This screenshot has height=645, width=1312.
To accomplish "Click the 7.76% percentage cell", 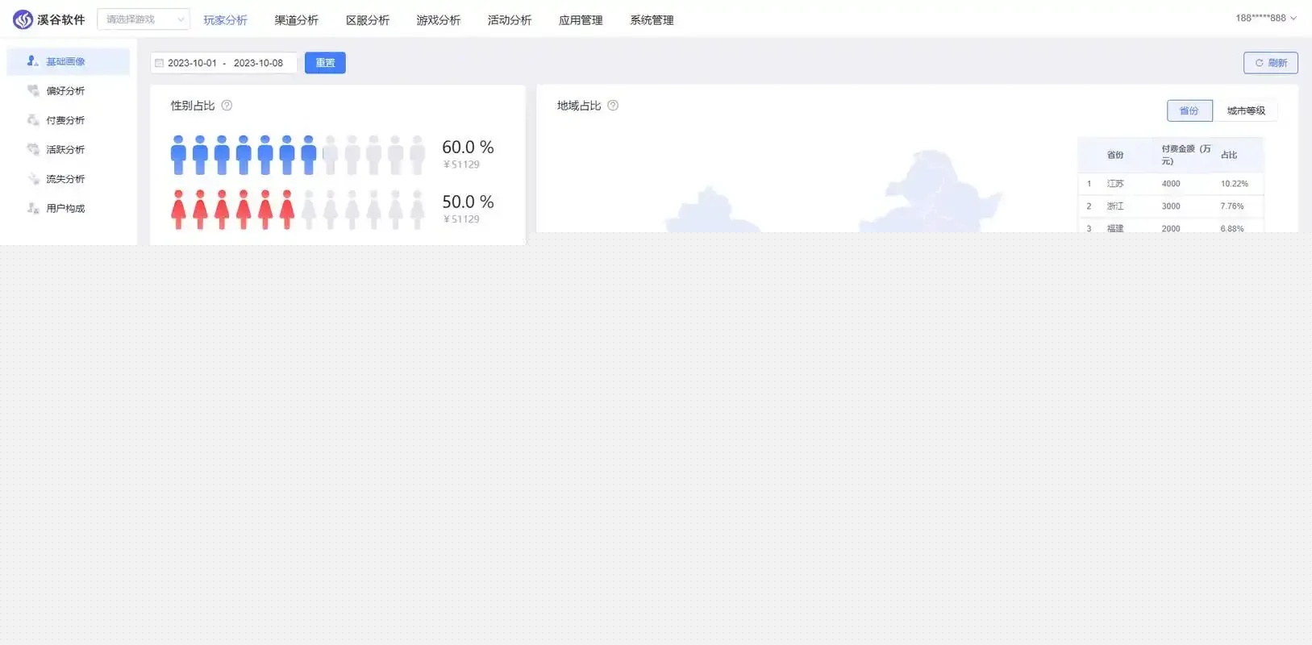I will click(x=1232, y=206).
